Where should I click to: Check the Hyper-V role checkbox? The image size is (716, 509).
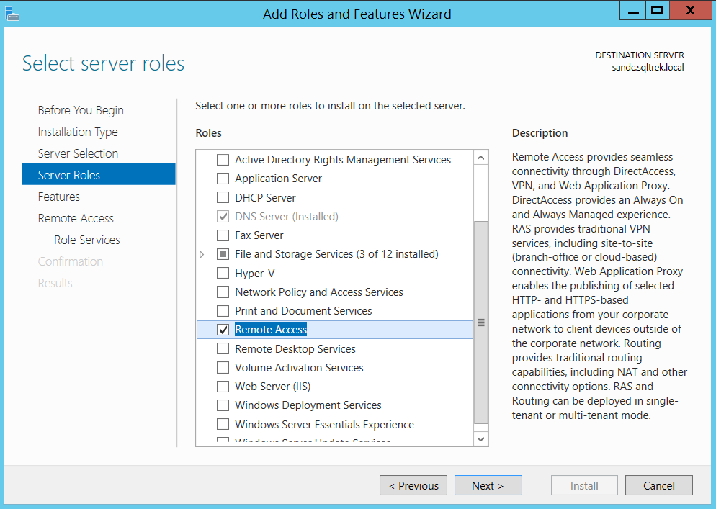[x=223, y=274]
